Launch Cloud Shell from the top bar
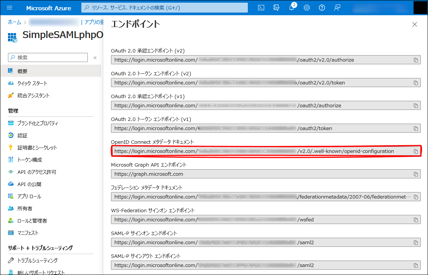This screenshot has height=275, width=428. (261, 8)
